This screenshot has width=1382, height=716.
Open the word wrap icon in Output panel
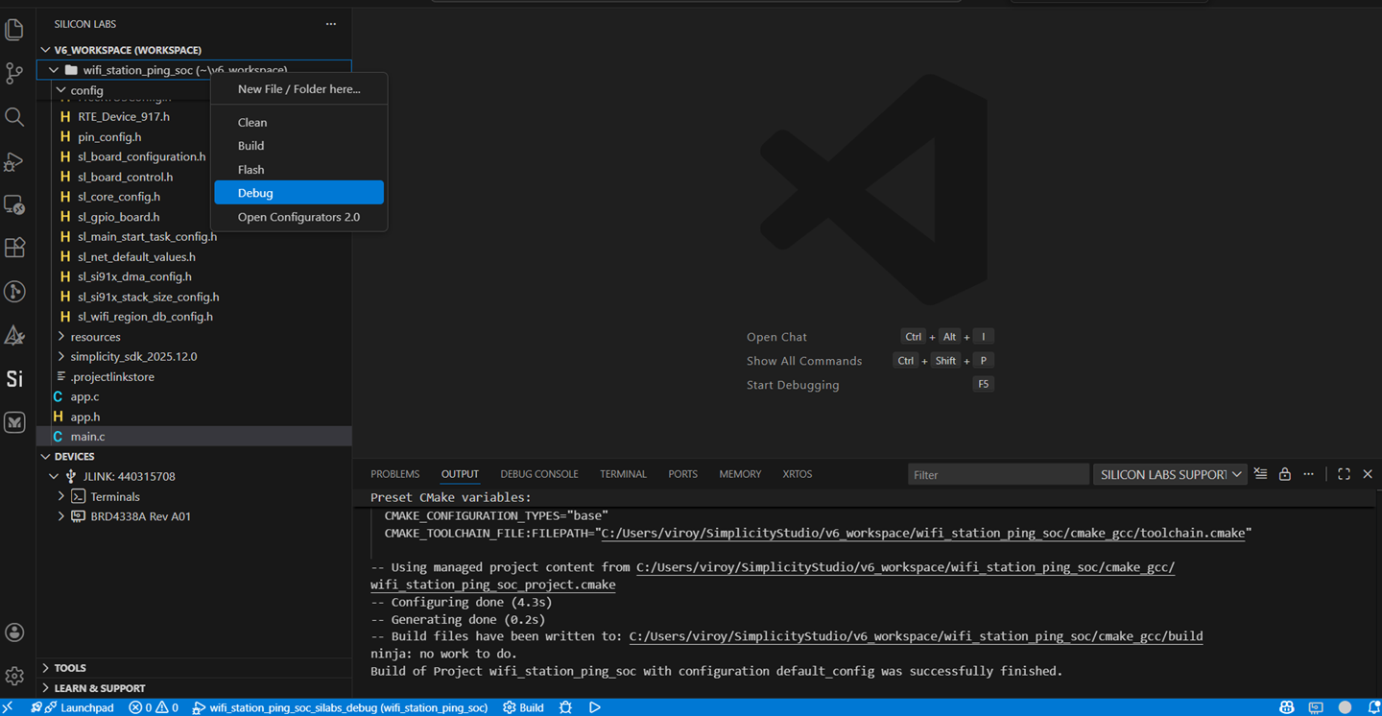[x=1260, y=473]
